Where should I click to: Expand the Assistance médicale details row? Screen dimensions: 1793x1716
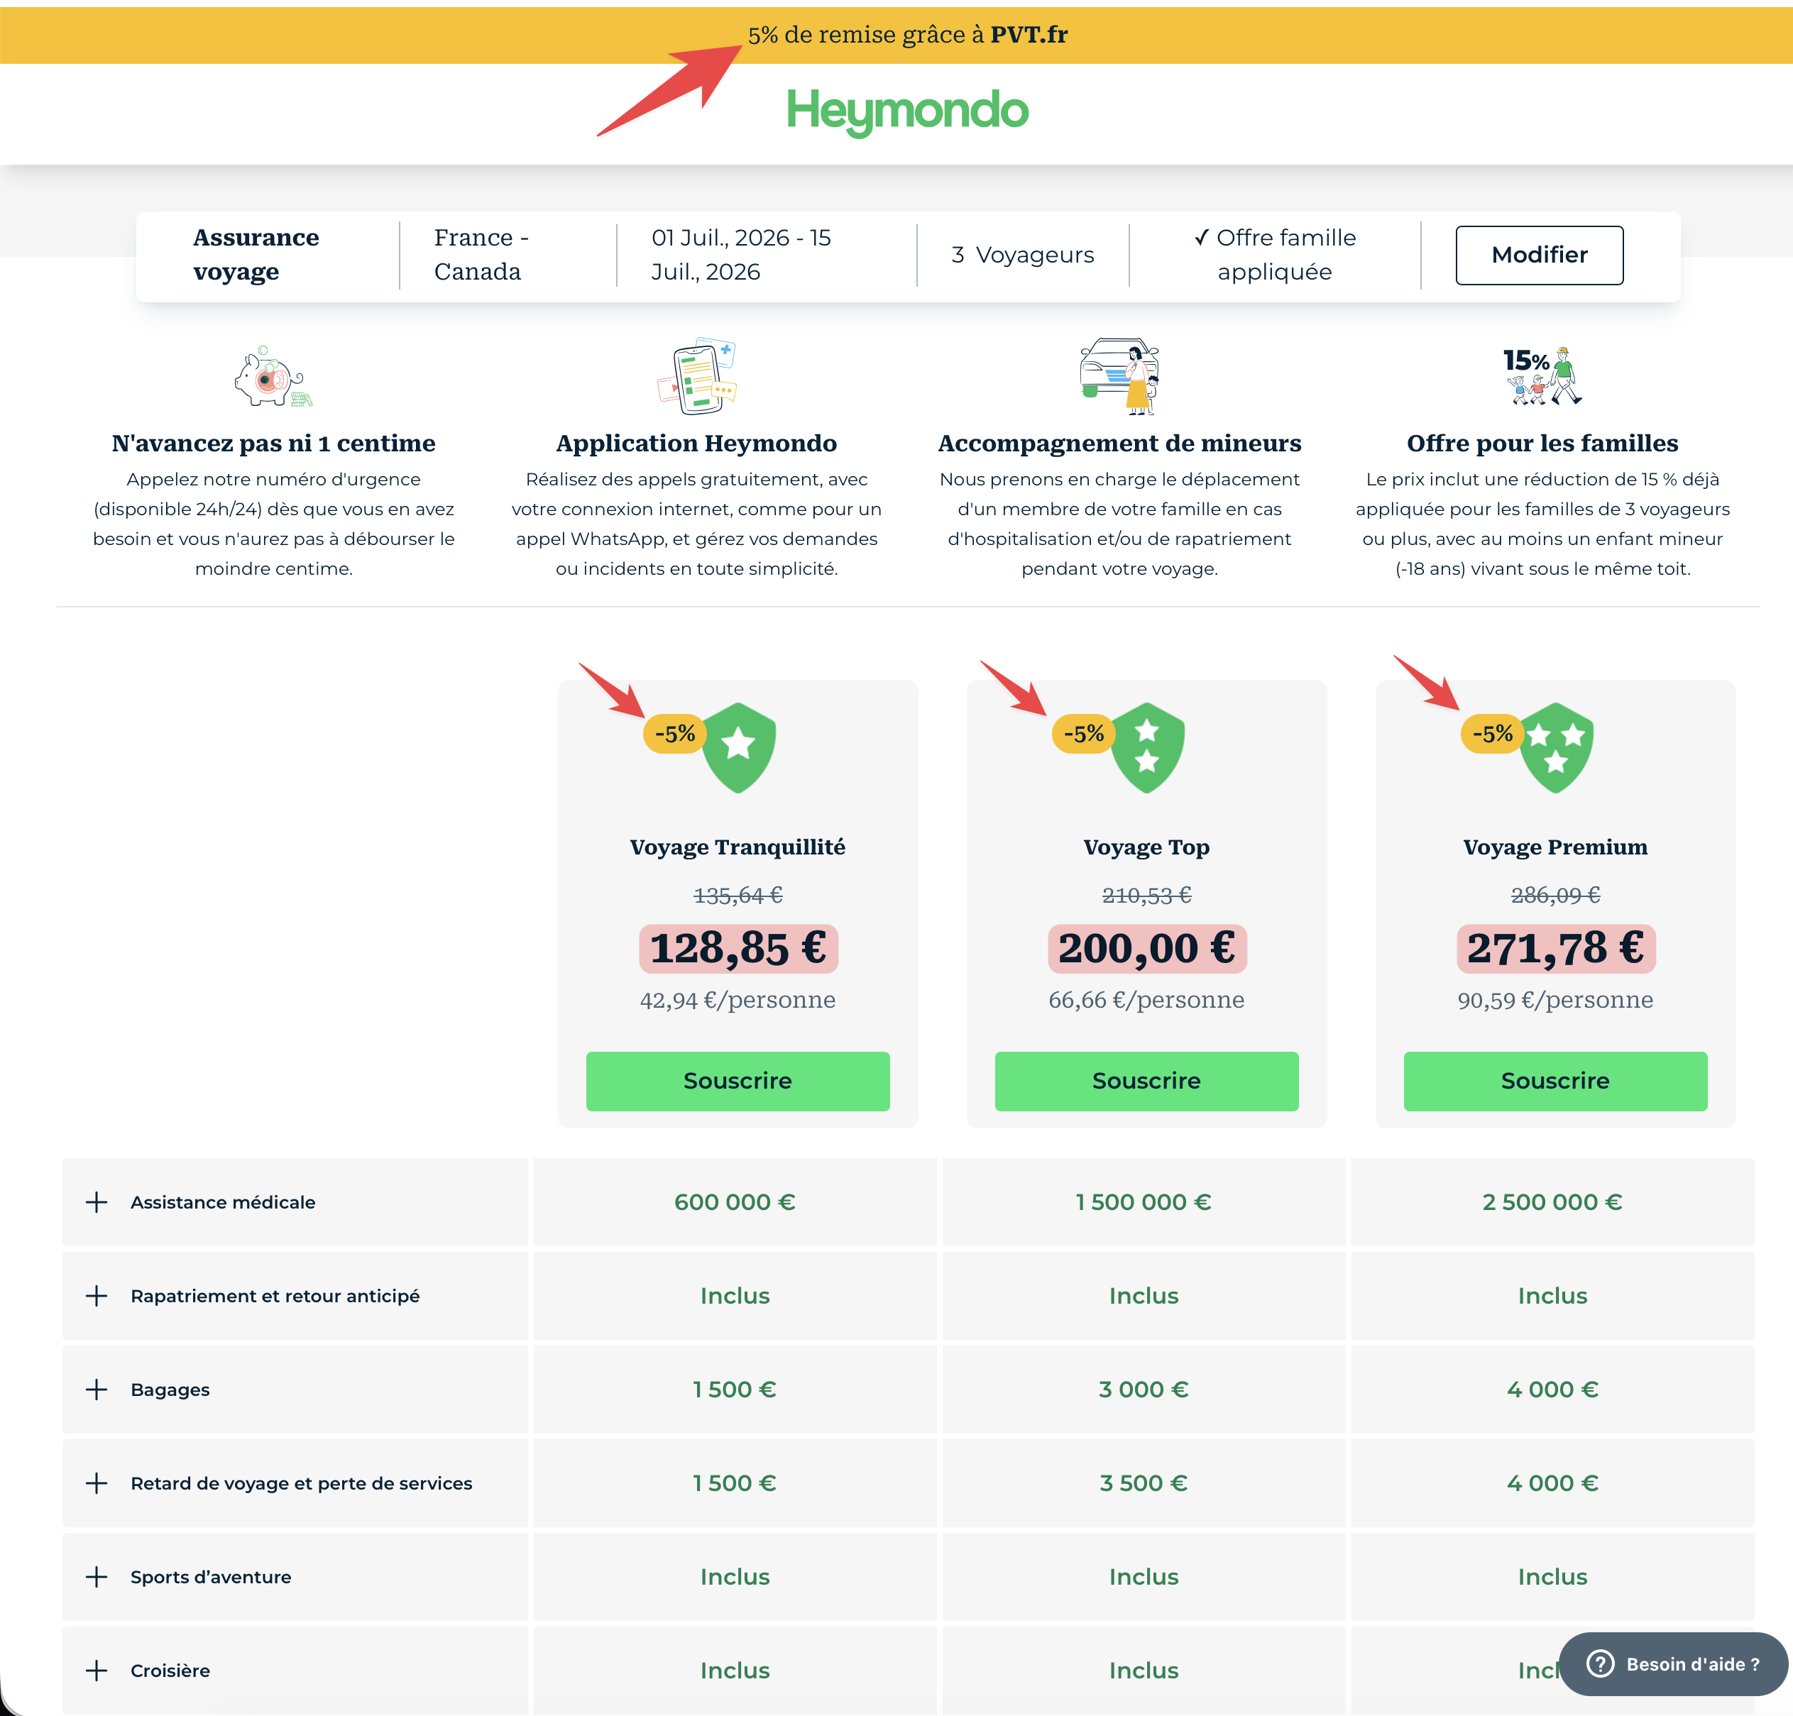pos(96,1202)
